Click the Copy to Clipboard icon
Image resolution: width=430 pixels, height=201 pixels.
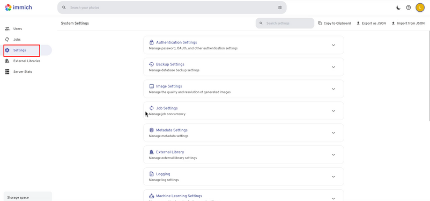[x=320, y=23]
